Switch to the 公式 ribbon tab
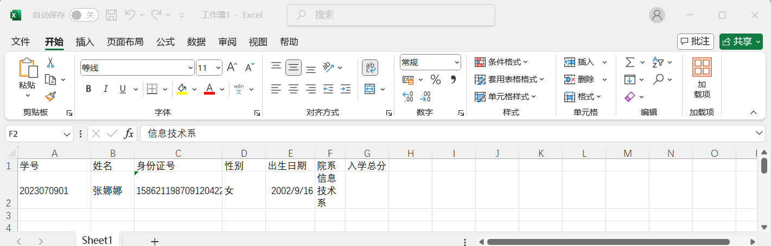The height and width of the screenshot is (246, 771). pos(165,42)
